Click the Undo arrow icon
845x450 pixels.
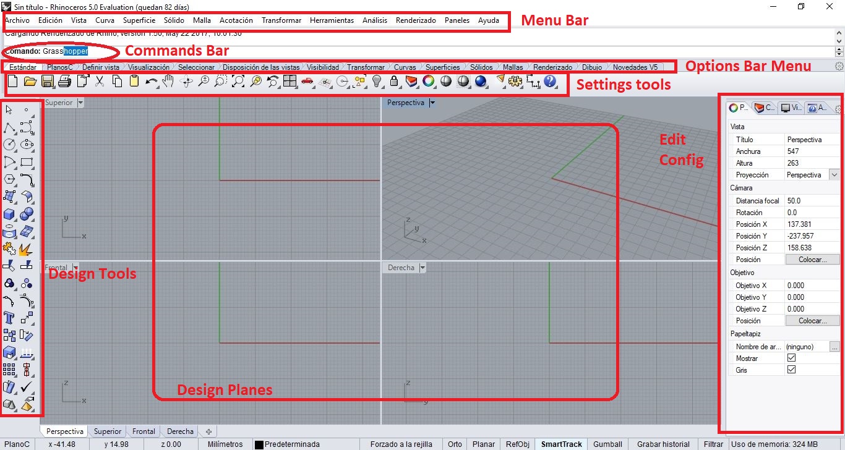[x=152, y=81]
